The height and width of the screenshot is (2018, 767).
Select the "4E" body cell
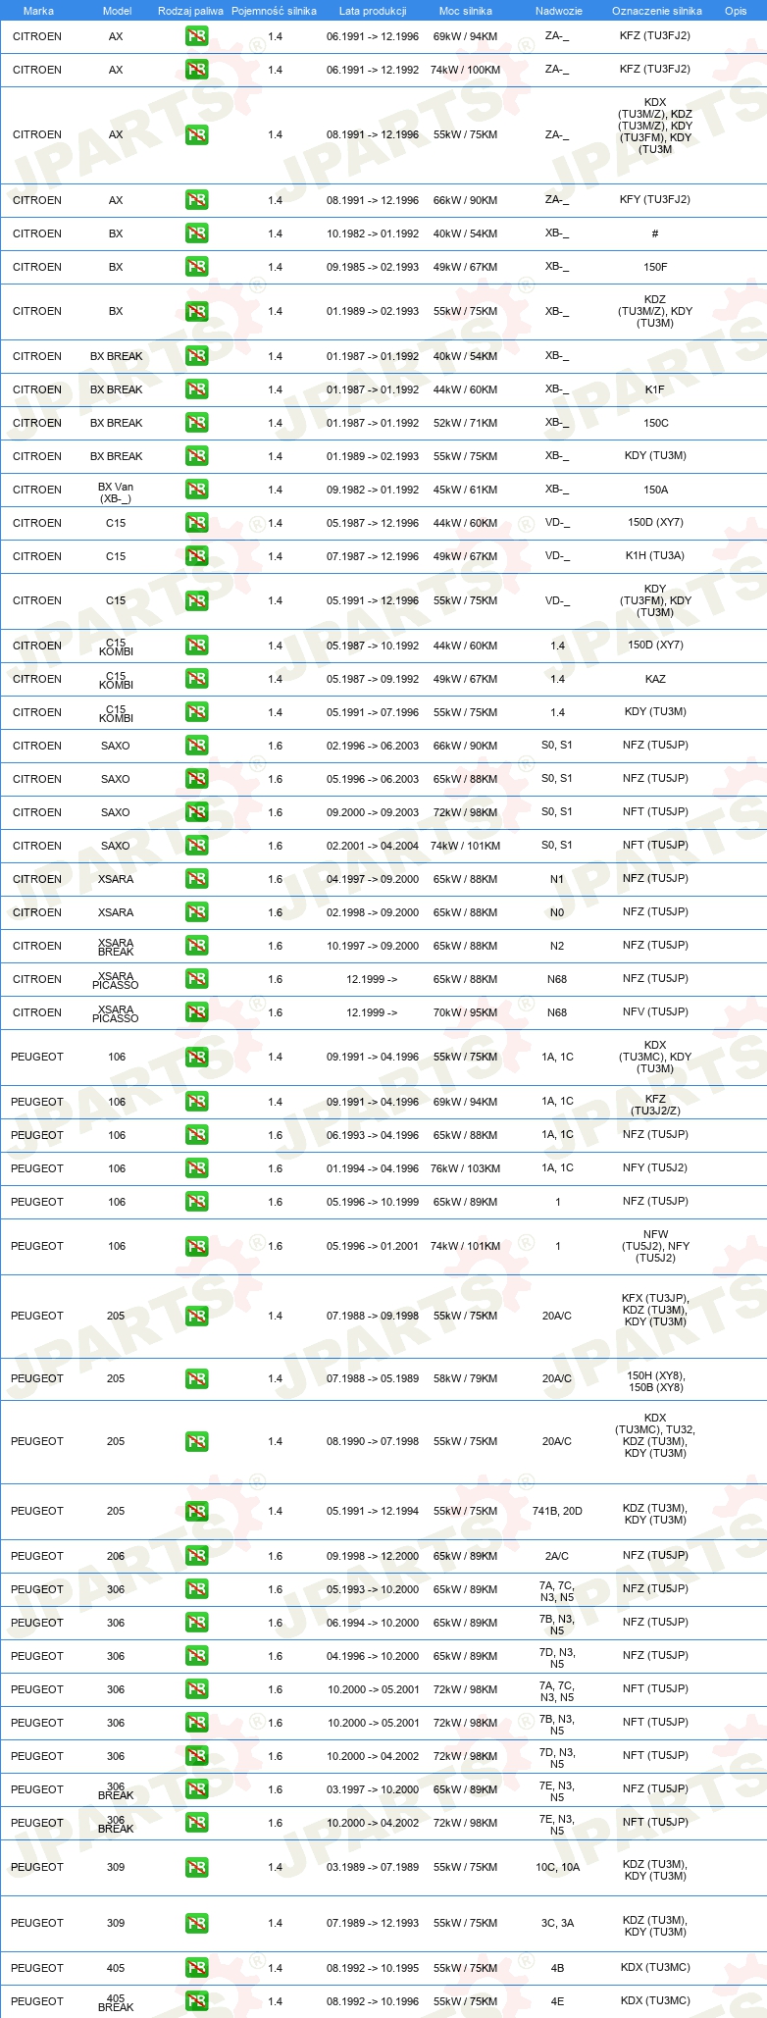pos(557,2001)
